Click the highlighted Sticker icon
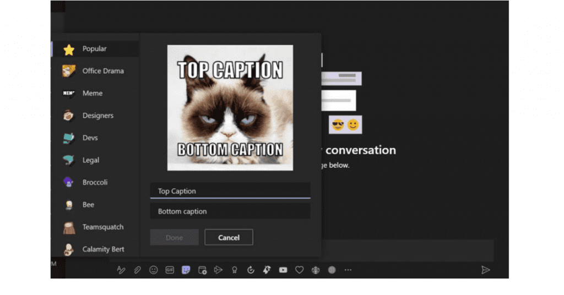The image size is (564, 295). pyautogui.click(x=186, y=270)
